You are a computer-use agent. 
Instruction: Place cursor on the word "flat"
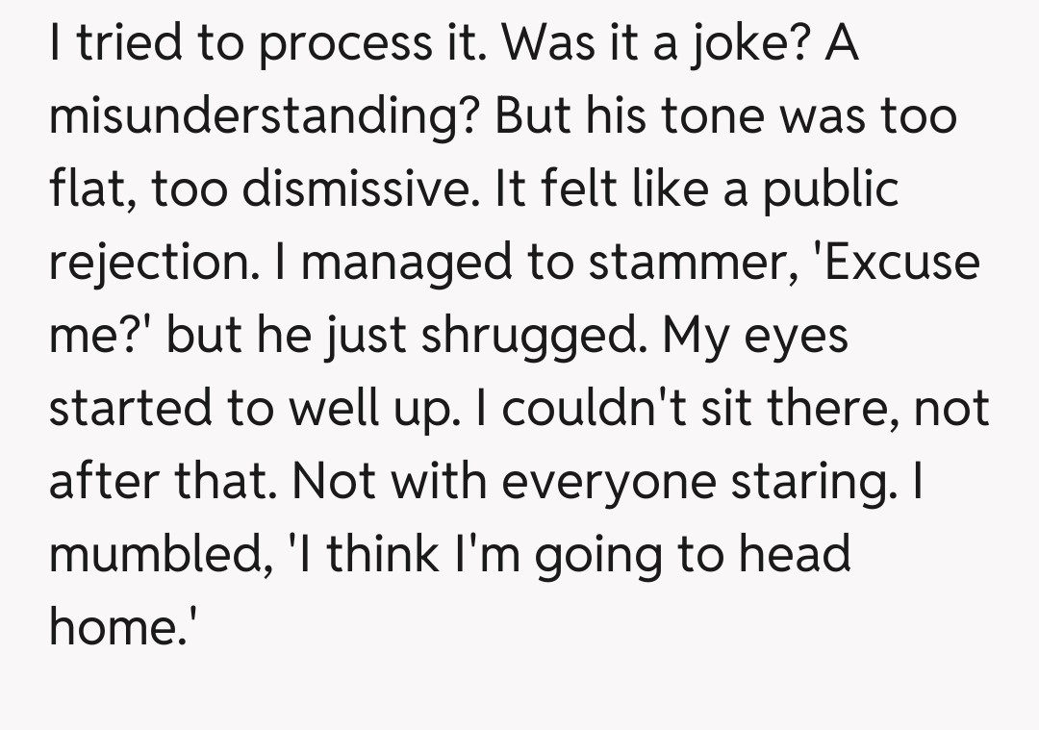[x=82, y=189]
